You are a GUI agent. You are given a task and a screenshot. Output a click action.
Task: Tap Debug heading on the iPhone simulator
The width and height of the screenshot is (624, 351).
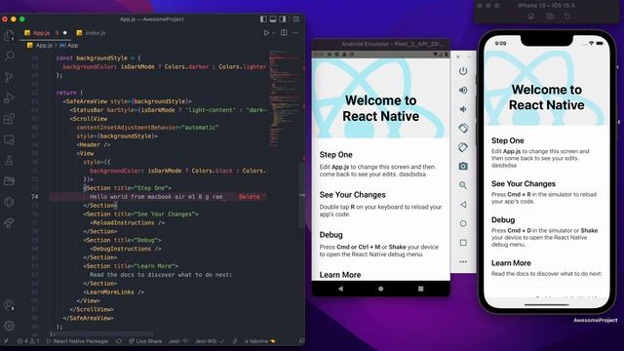pyautogui.click(x=503, y=220)
